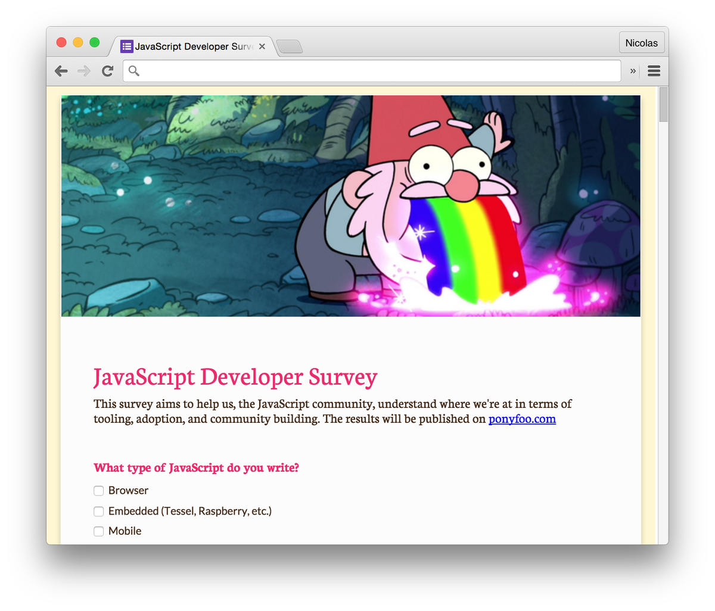715x611 pixels.
Task: Open the ponyfoo.com link
Action: pyautogui.click(x=522, y=419)
